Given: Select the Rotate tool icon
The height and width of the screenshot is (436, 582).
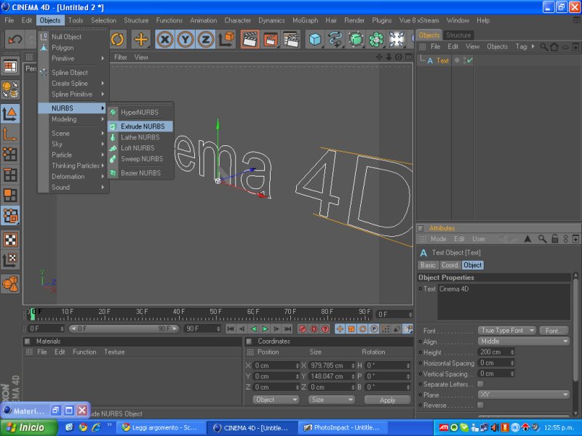Looking at the screenshot, I should 117,39.
